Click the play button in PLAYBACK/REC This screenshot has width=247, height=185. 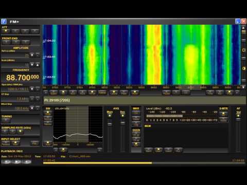click(x=16, y=162)
